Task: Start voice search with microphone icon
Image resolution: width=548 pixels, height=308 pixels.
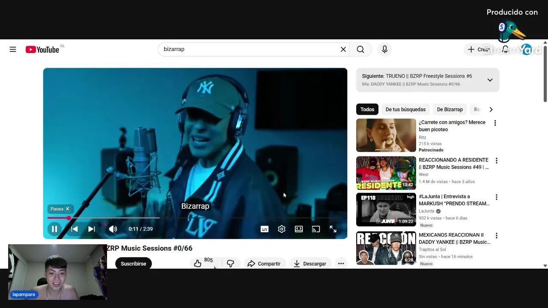Action: [384, 50]
